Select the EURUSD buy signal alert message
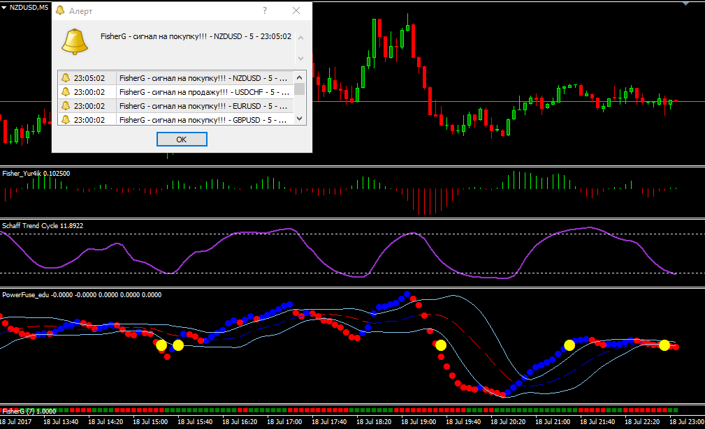 (203, 106)
